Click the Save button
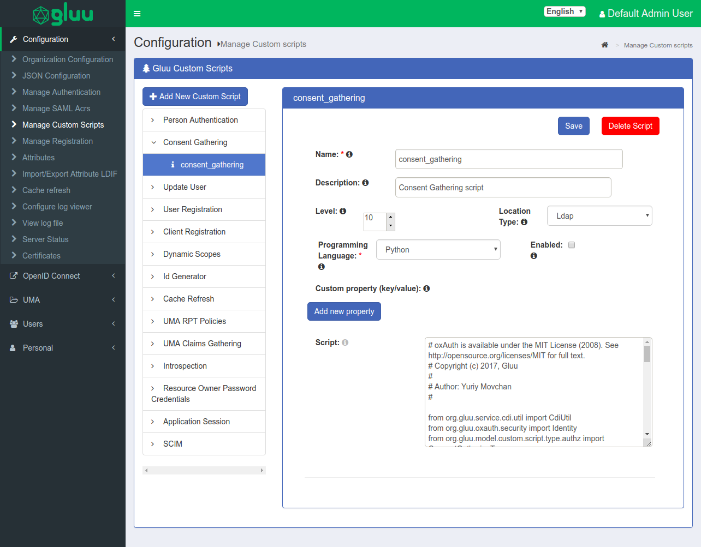This screenshot has height=547, width=701. (573, 126)
